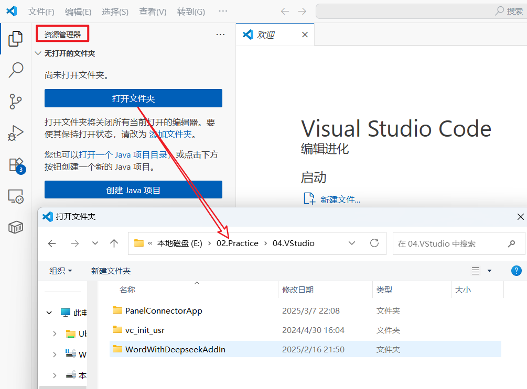Image resolution: width=527 pixels, height=389 pixels.
Task: Expand the tree node starting with W
Action: click(x=55, y=354)
